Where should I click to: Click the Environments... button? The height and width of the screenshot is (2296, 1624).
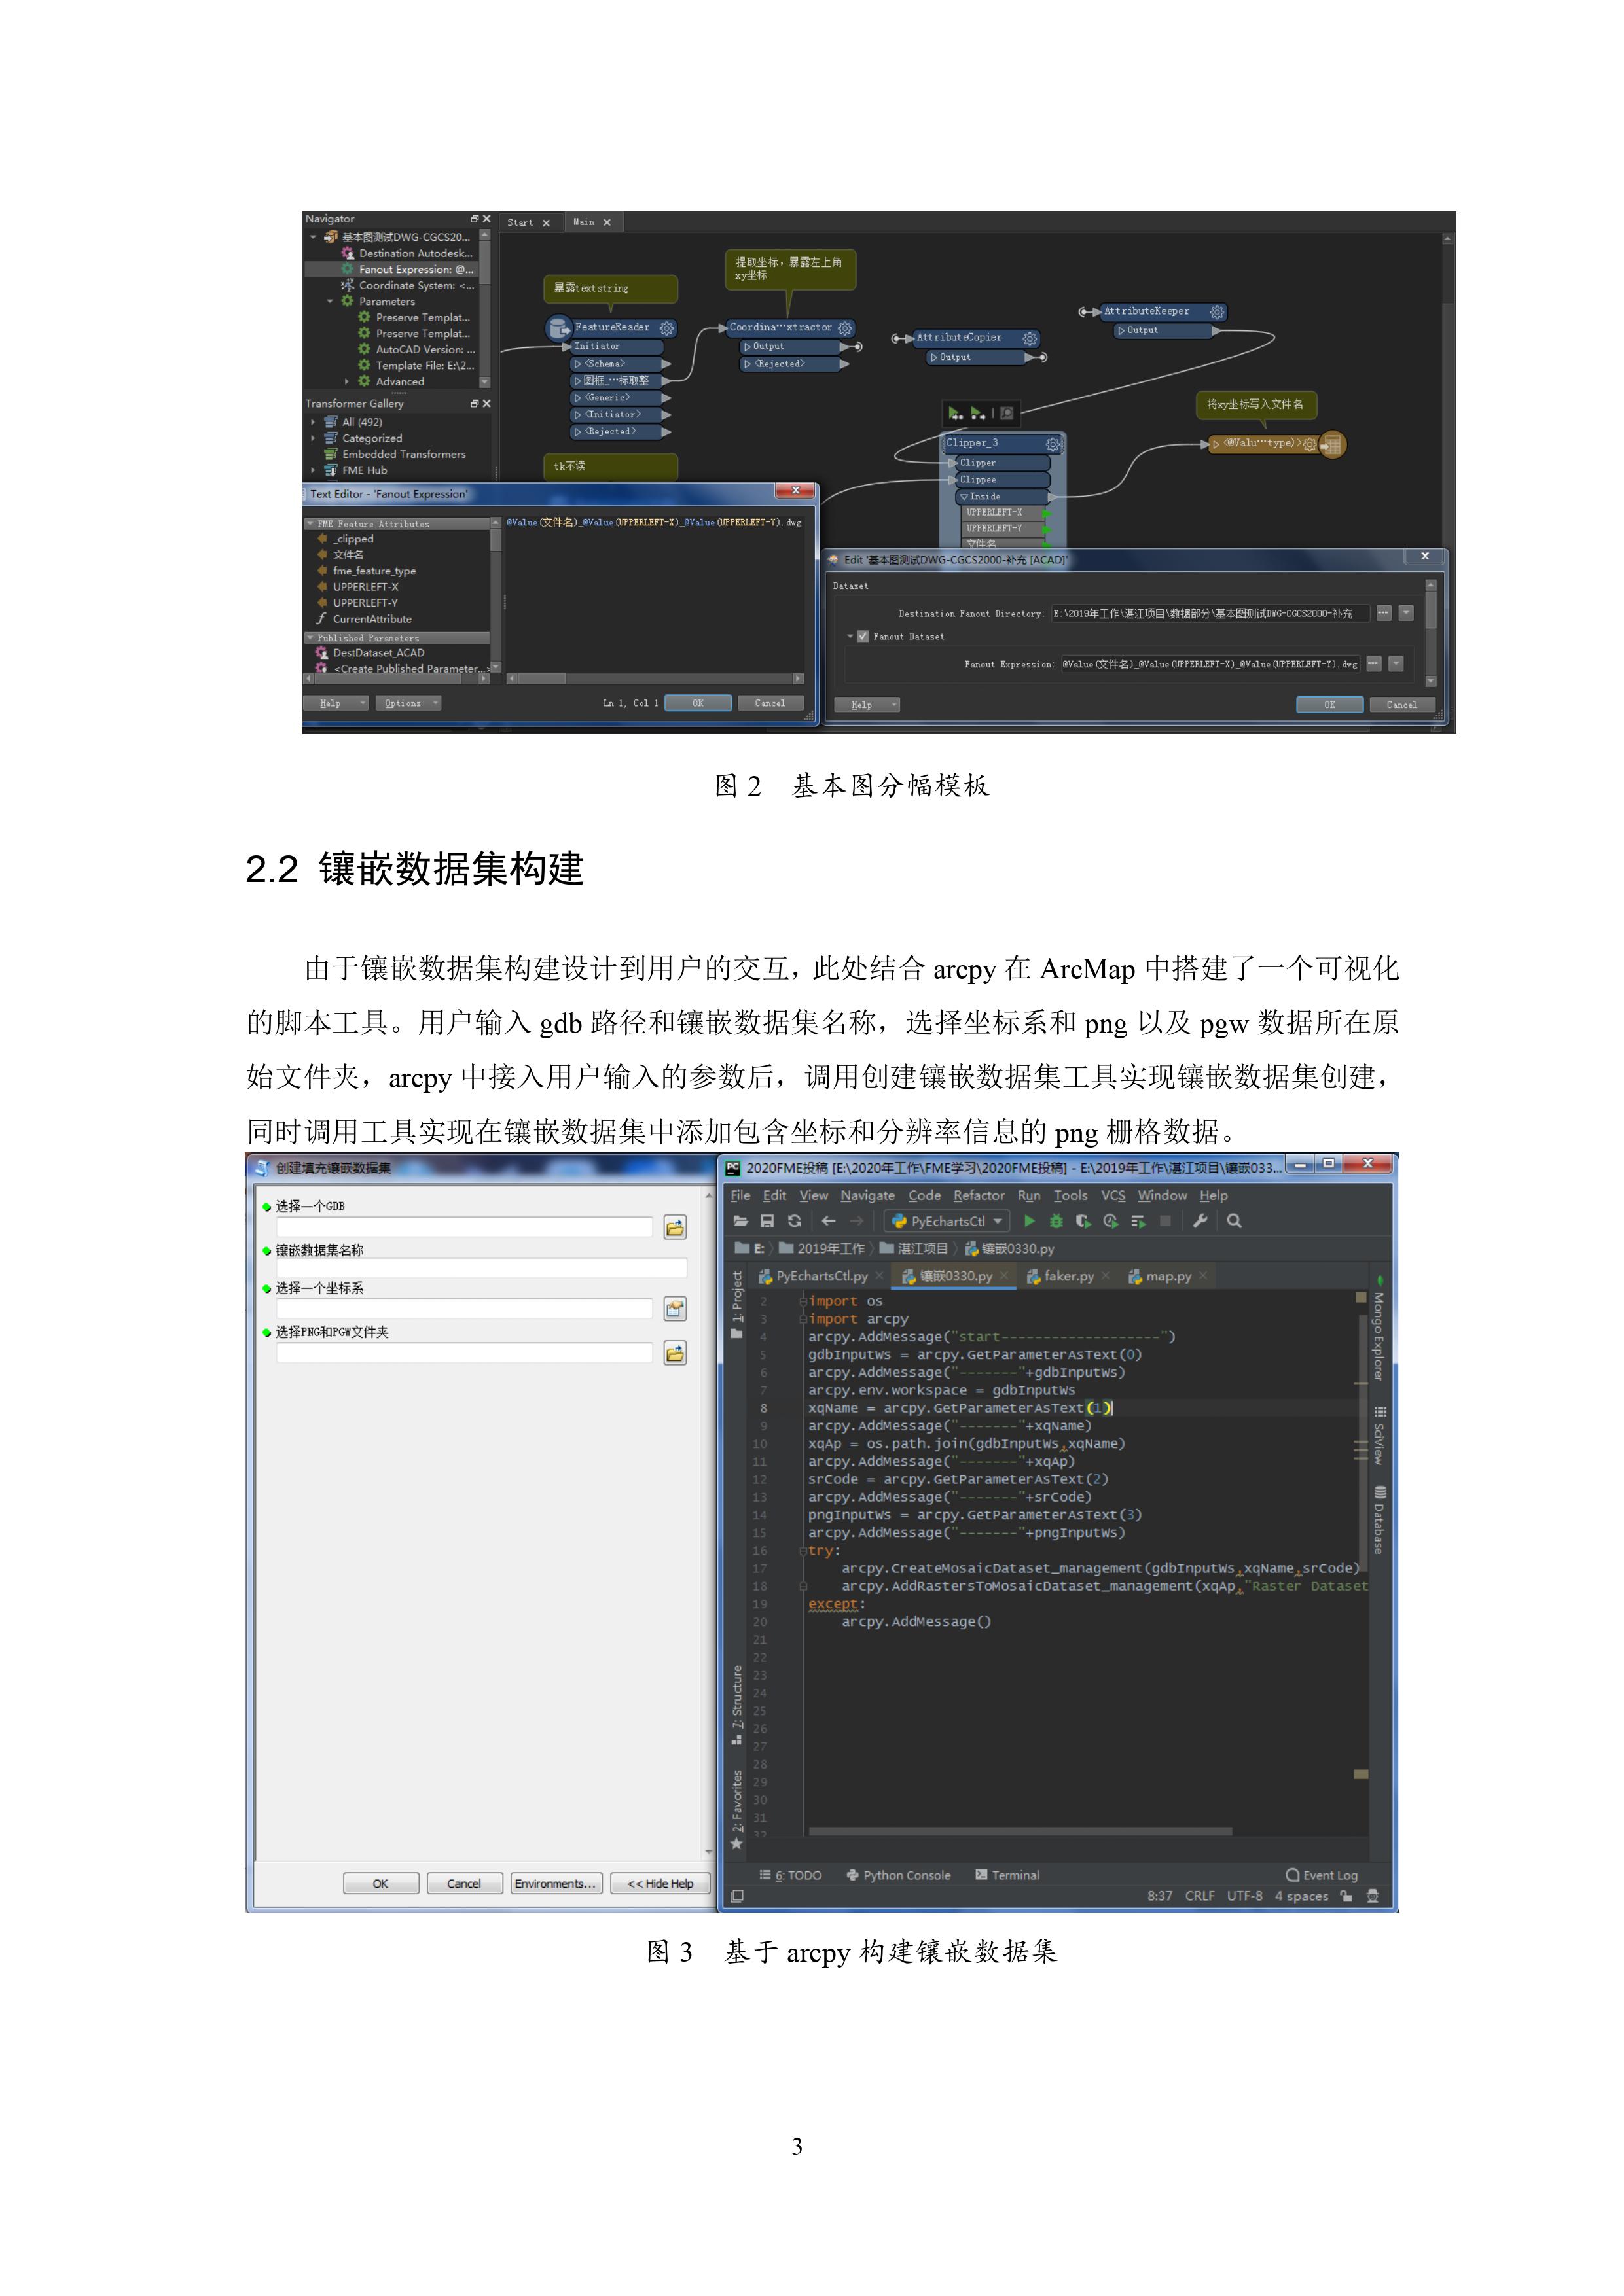pos(555,1883)
